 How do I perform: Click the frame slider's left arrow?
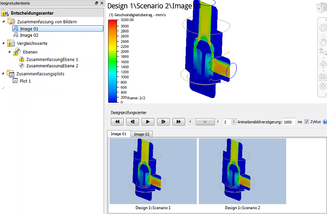tap(190, 121)
